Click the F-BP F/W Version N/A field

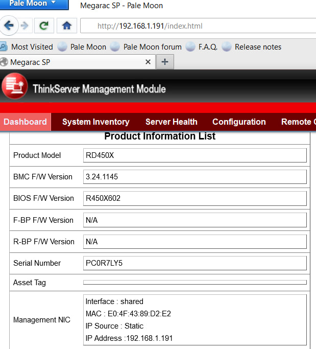point(195,220)
